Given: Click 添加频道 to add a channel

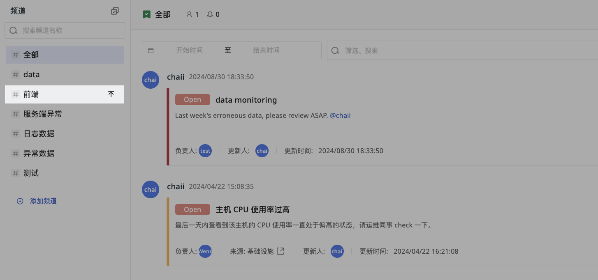Looking at the screenshot, I should pos(43,201).
